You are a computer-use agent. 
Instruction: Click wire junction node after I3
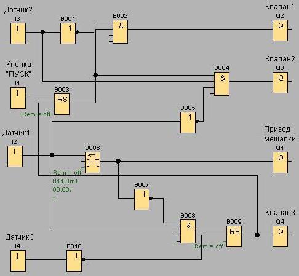[42, 32]
